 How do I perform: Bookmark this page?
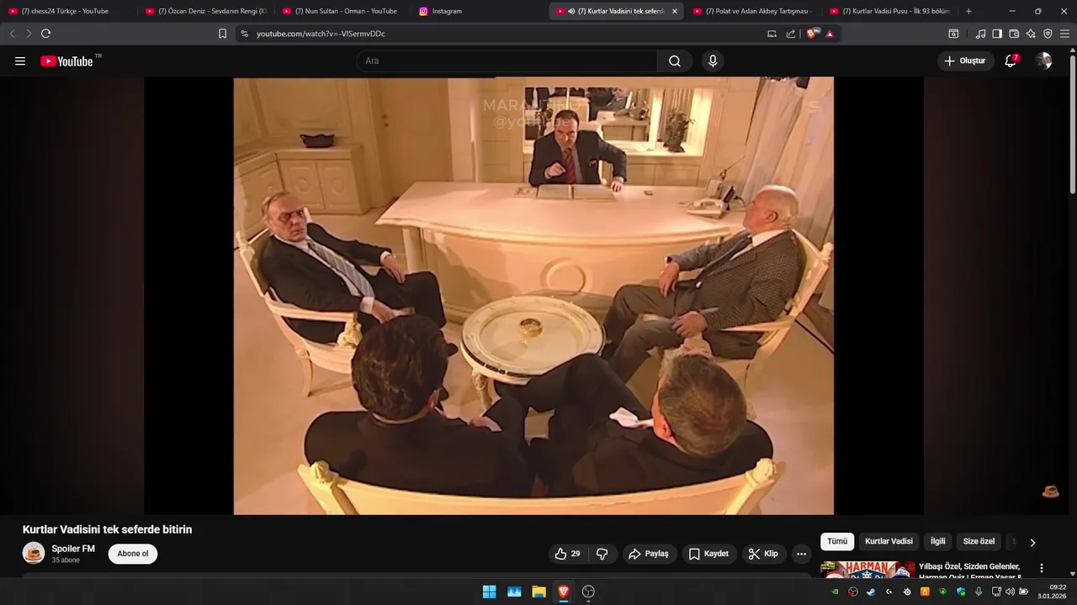point(222,34)
